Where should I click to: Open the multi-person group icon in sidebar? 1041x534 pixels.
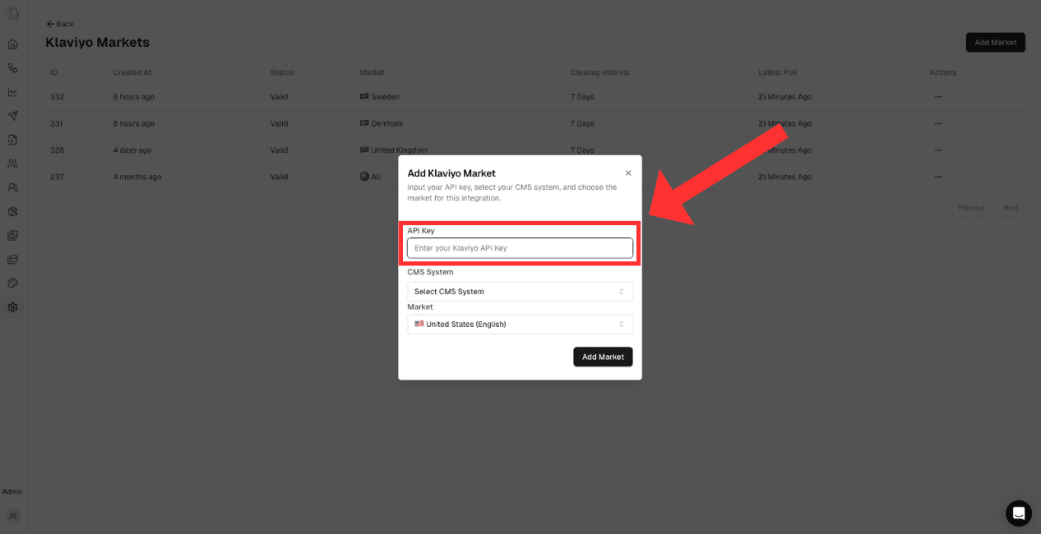(12, 163)
